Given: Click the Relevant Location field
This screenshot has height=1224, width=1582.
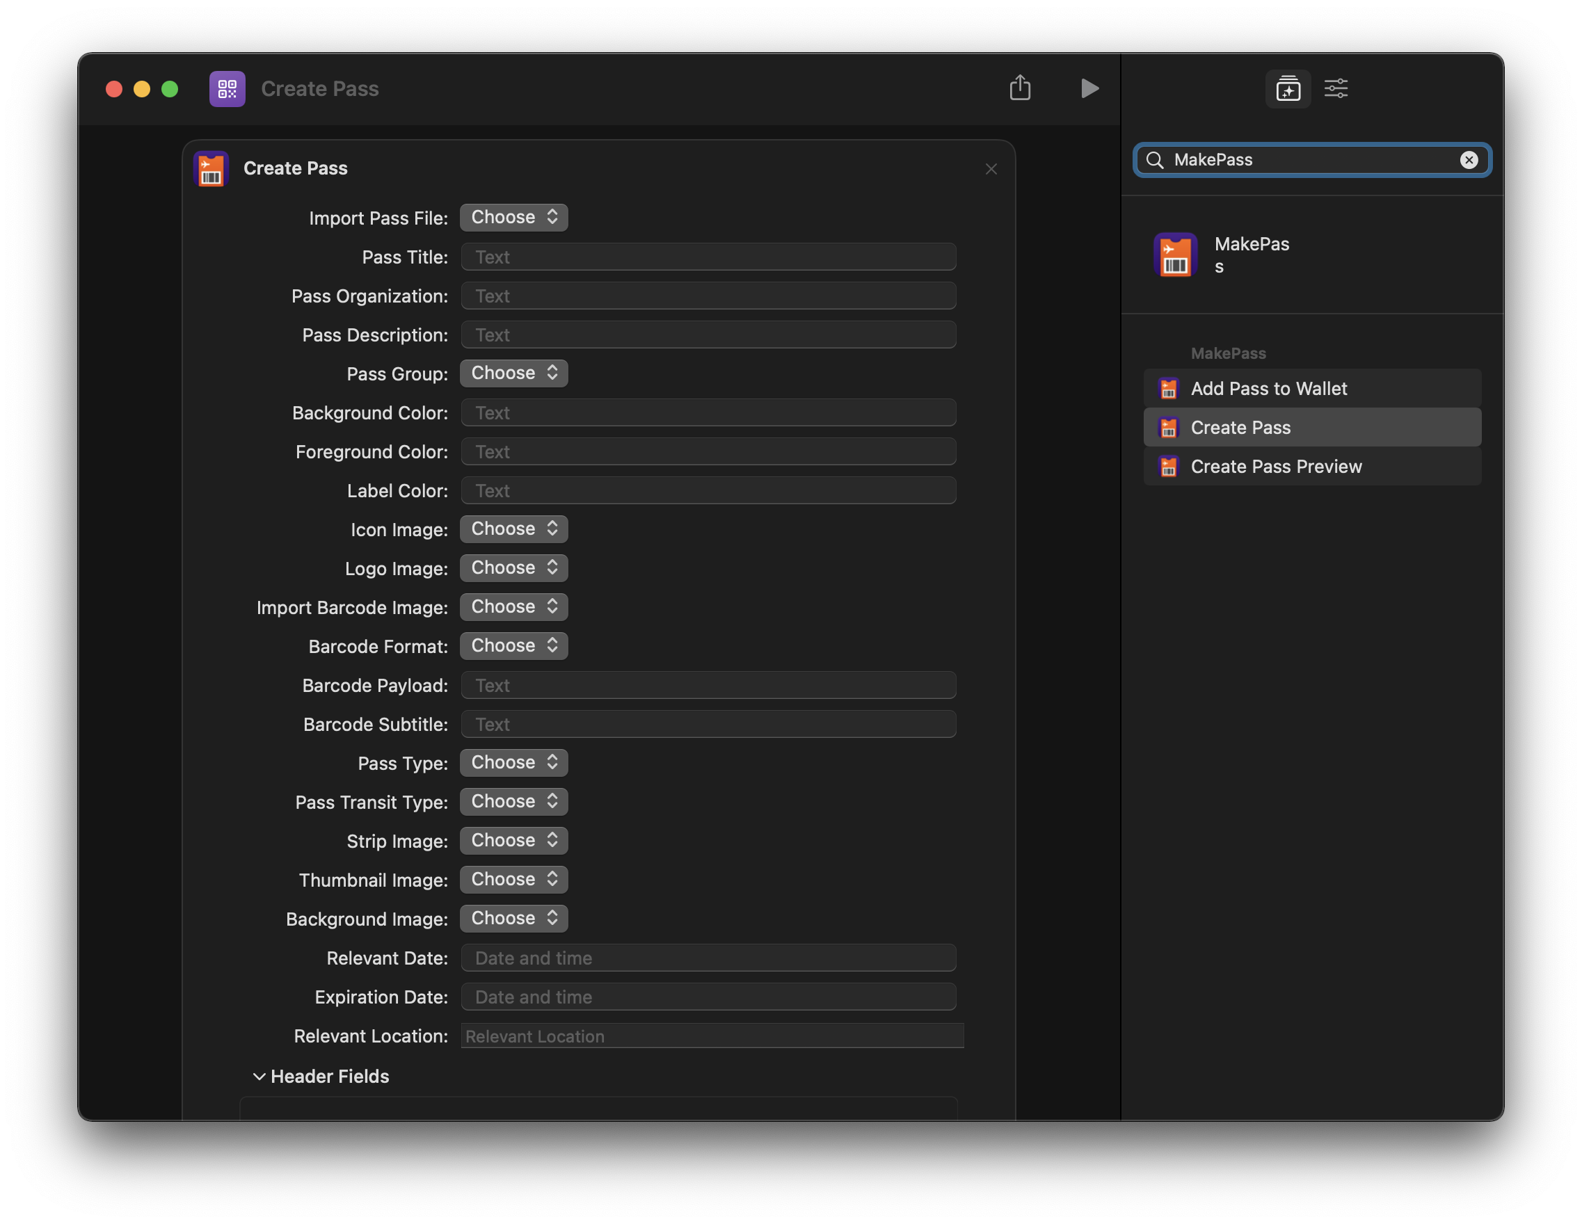Looking at the screenshot, I should (x=712, y=1036).
